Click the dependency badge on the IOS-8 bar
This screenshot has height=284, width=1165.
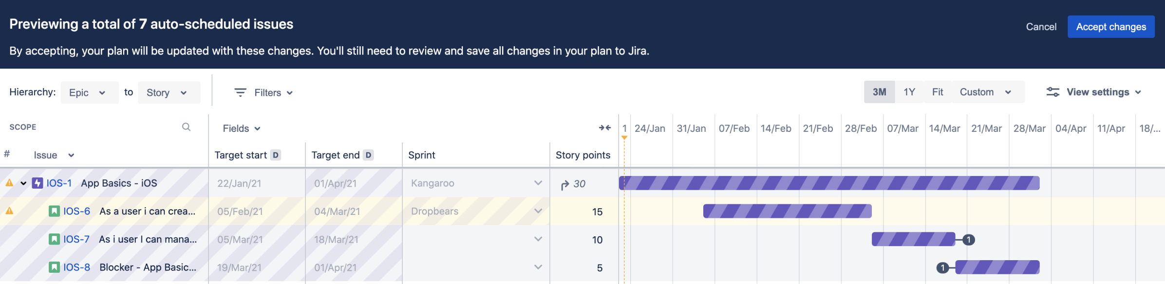[942, 268]
